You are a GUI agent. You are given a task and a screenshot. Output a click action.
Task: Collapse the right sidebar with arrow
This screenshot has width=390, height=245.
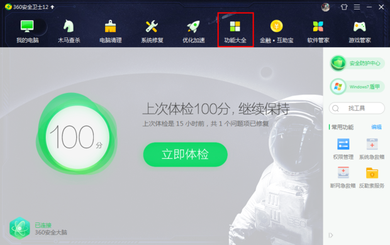point(331,236)
